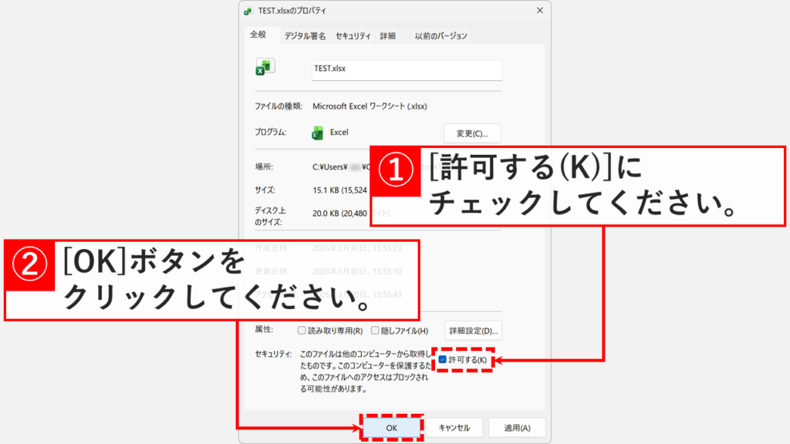Select the 全般 tab
790x444 pixels.
coord(260,35)
